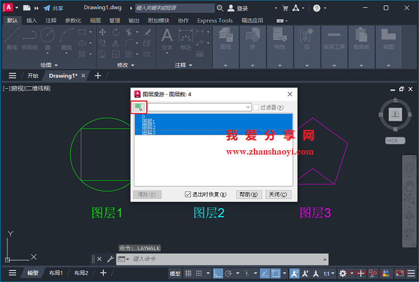Image resolution: width=419 pixels, height=282 pixels.
Task: Toggle the Model space button in status bar
Action: (x=175, y=273)
